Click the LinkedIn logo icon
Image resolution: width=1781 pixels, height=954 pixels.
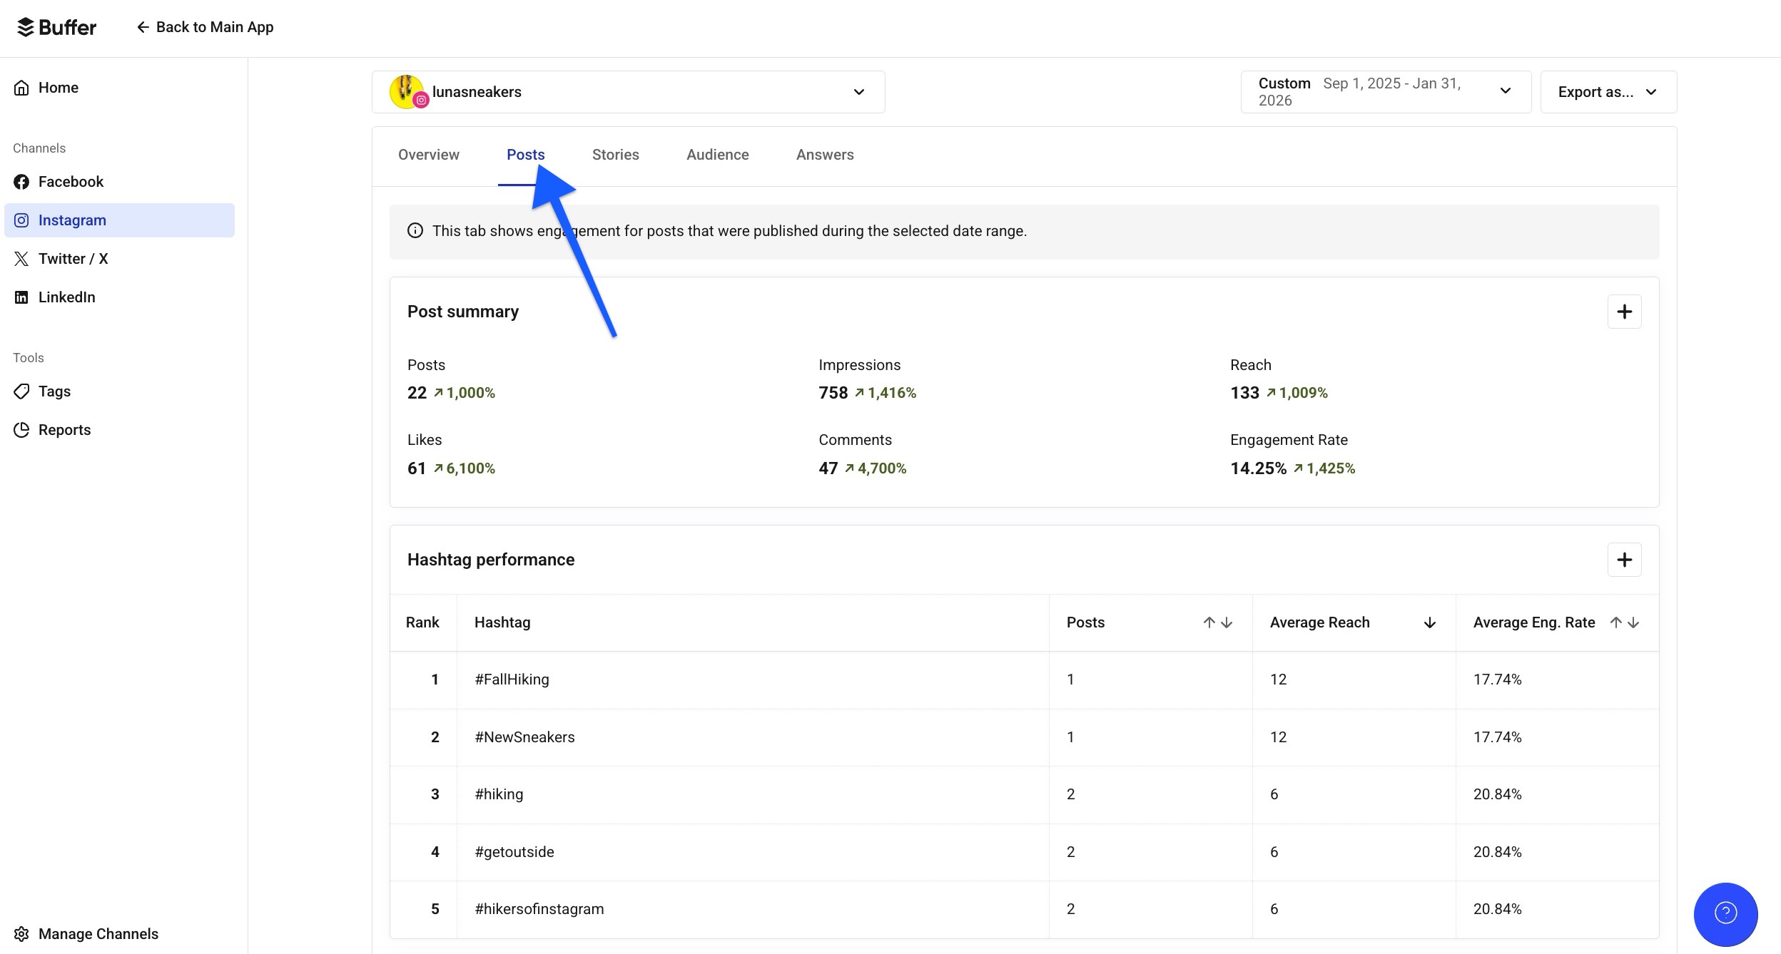pyautogui.click(x=22, y=297)
